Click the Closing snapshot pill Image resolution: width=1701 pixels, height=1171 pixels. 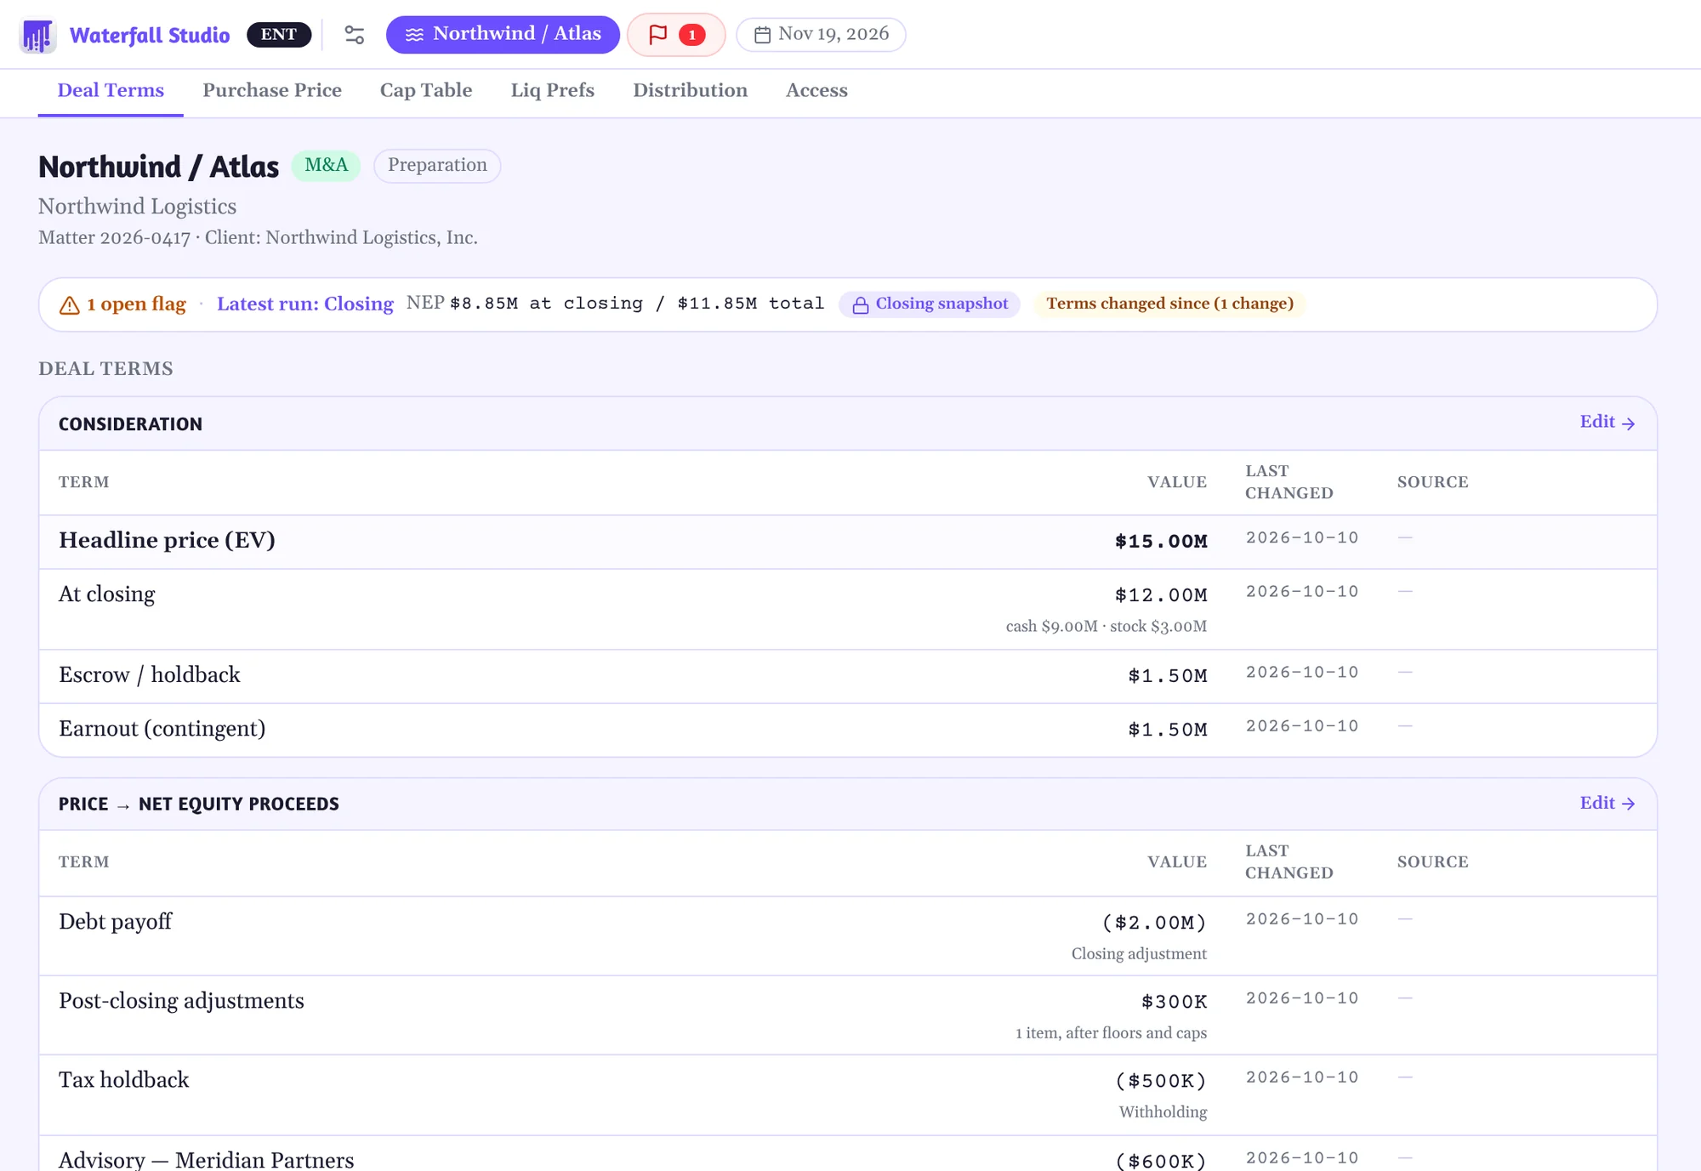(930, 304)
